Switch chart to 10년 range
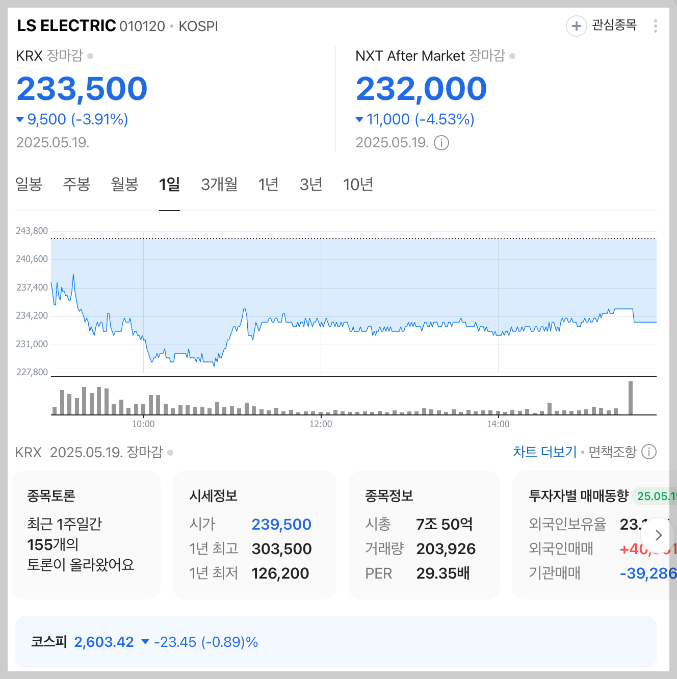Image resolution: width=677 pixels, height=679 pixels. tap(358, 184)
